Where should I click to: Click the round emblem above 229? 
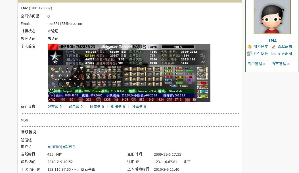point(202,56)
